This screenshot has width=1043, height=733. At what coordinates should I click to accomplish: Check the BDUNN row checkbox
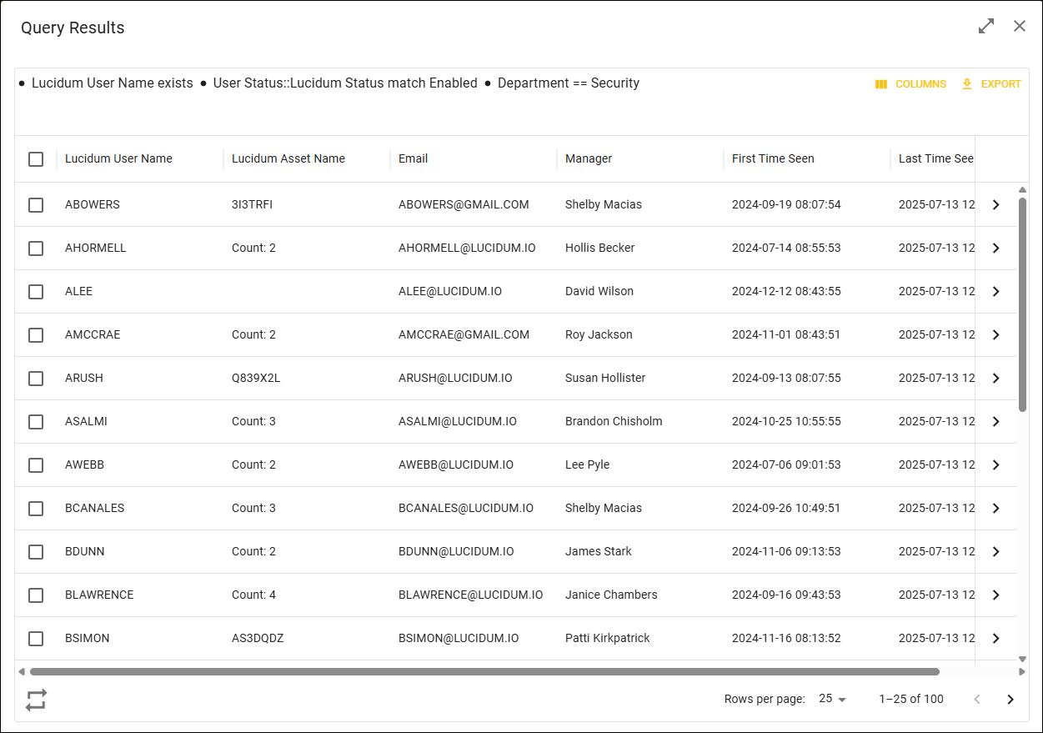pyautogui.click(x=36, y=552)
